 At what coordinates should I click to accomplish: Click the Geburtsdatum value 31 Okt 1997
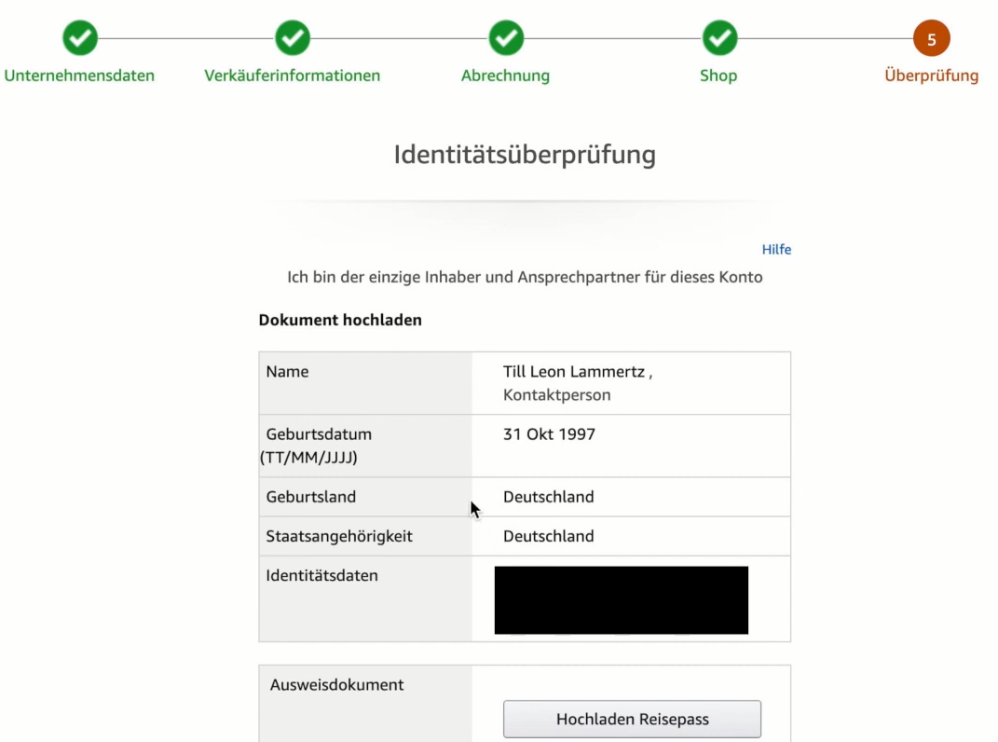pyautogui.click(x=548, y=433)
